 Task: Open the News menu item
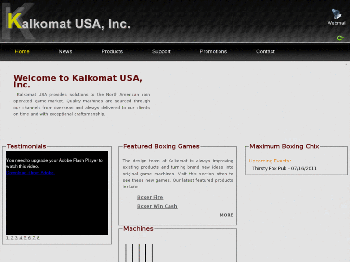[65, 51]
